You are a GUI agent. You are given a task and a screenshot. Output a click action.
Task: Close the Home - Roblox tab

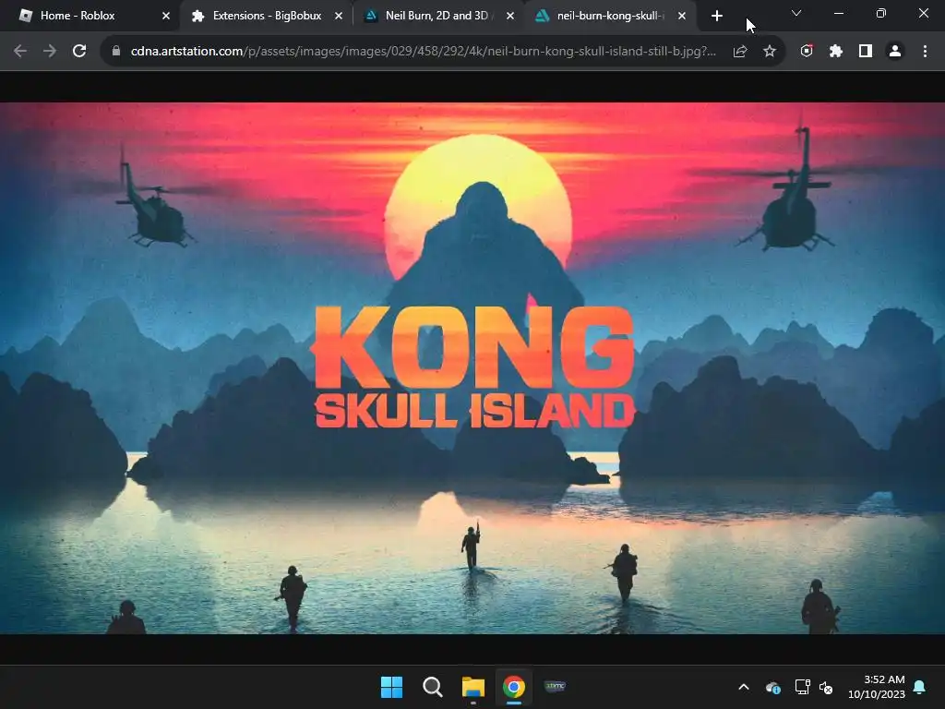click(166, 16)
